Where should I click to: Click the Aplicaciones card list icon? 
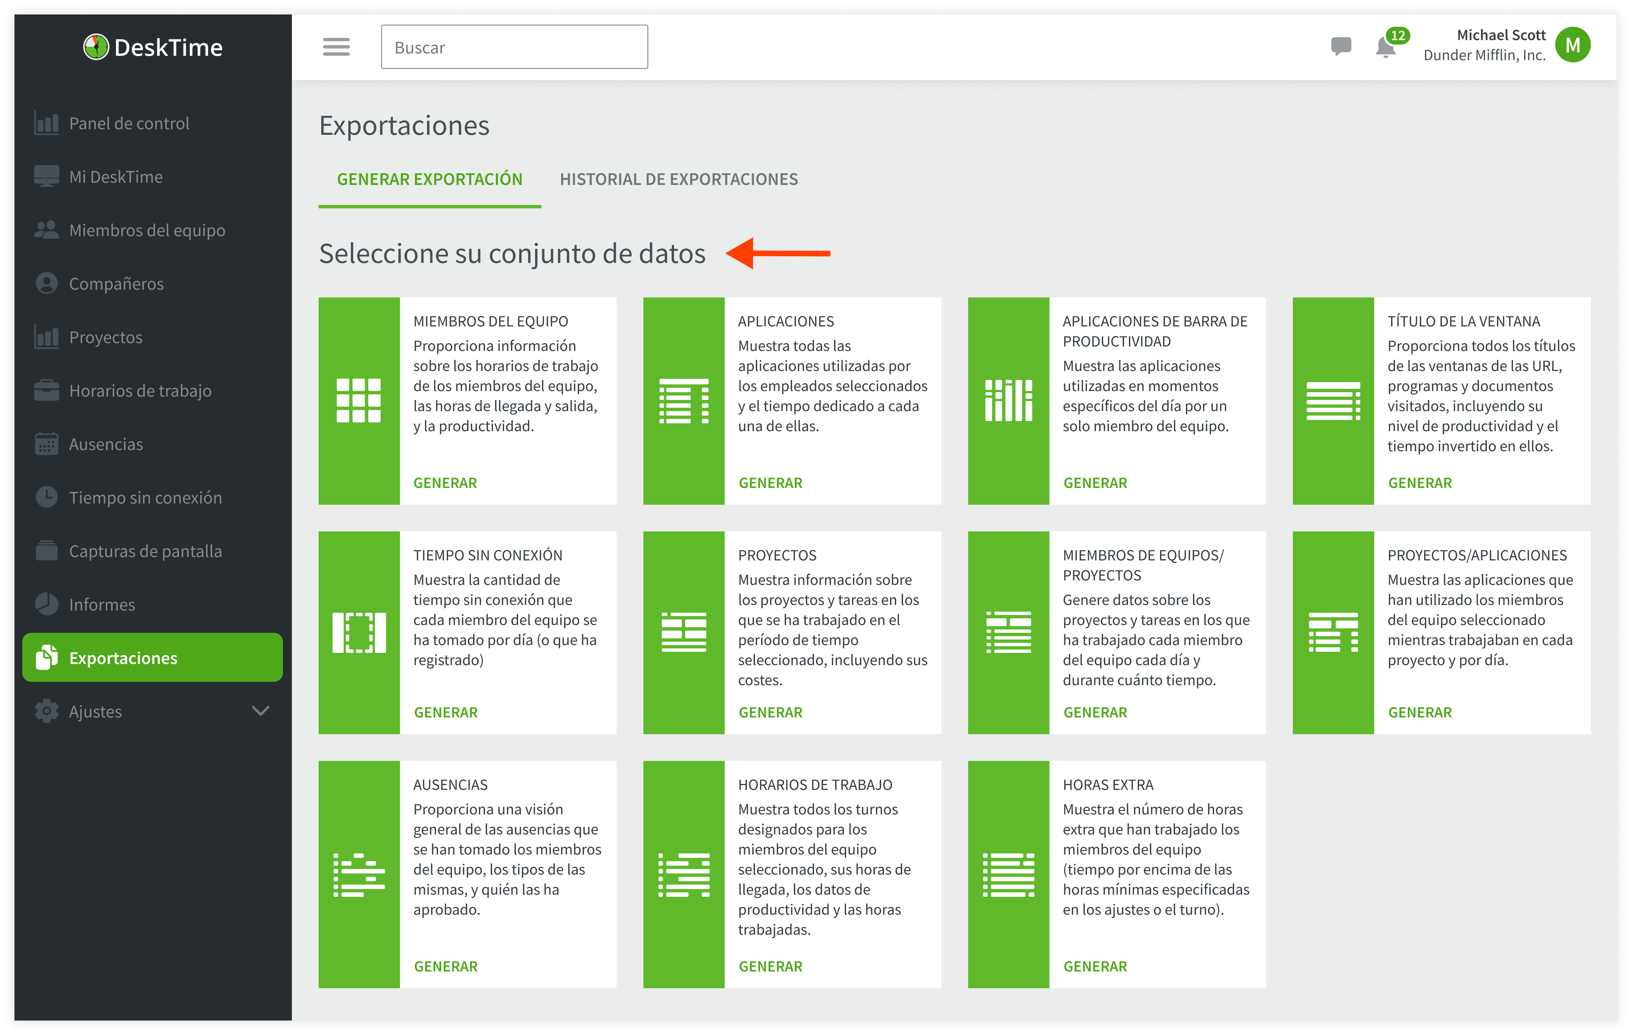[x=684, y=400]
